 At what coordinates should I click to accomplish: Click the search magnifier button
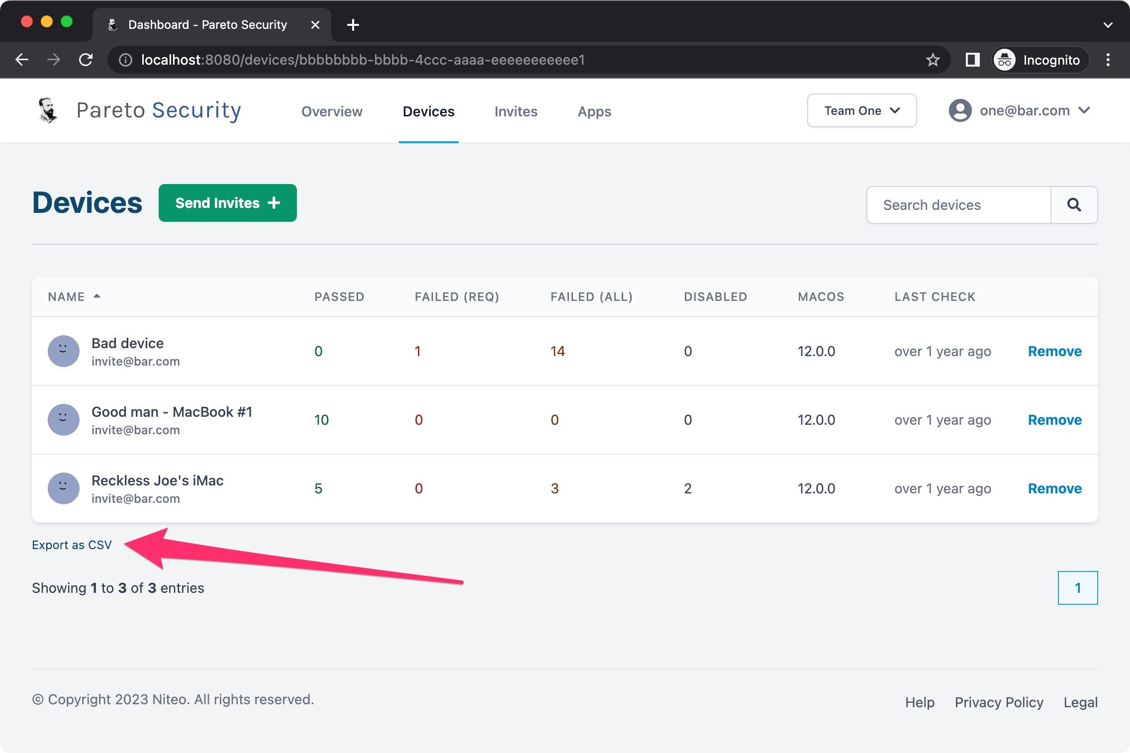[x=1074, y=204]
